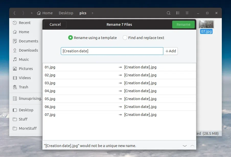Click the template name text field

pyautogui.click(x=112, y=51)
